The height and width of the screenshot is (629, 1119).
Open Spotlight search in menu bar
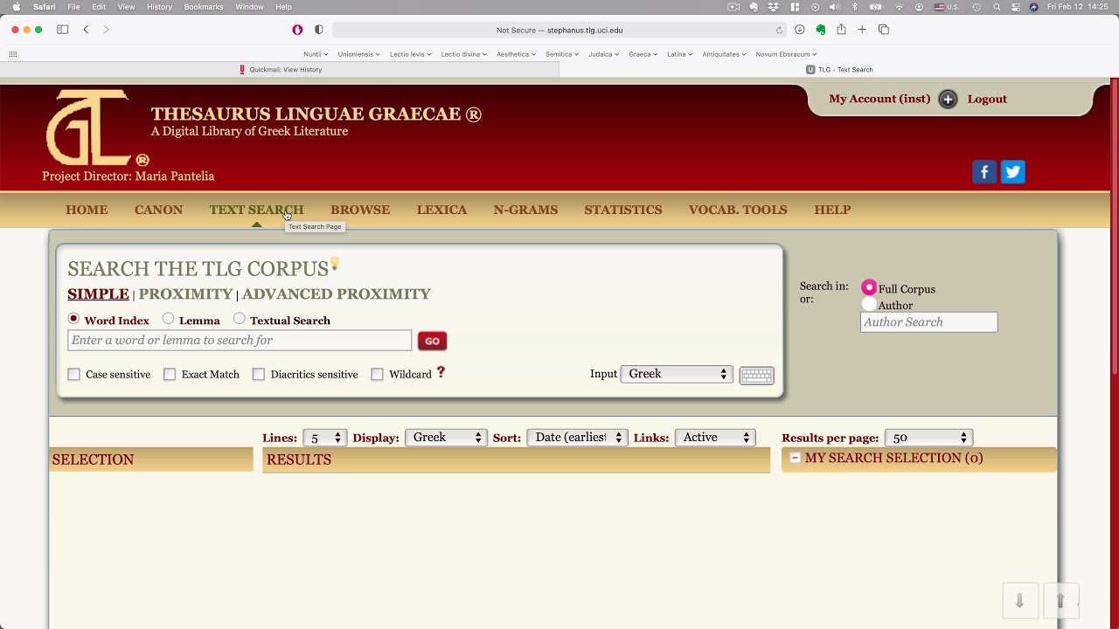tap(997, 7)
